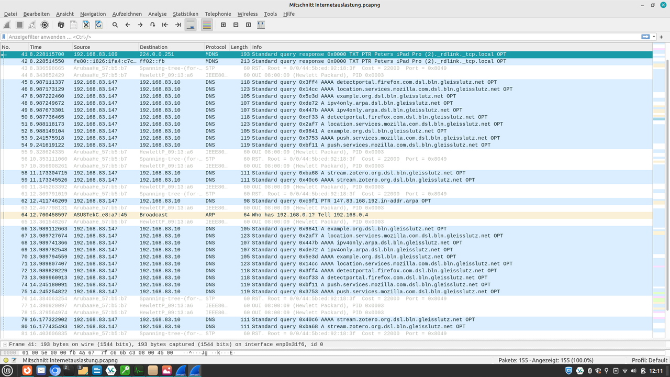Save this capture file
Viewport: 670px width, 377px height.
[x=73, y=25]
